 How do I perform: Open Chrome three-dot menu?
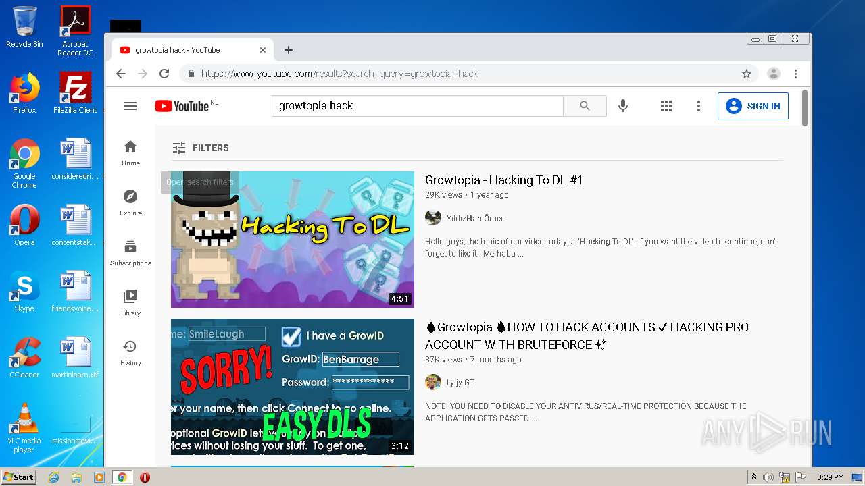coord(795,74)
